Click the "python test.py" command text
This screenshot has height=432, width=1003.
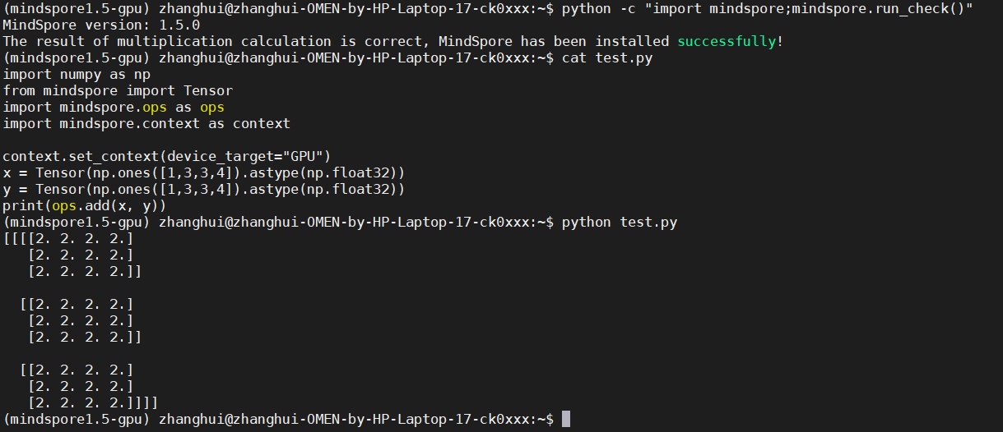coord(620,223)
